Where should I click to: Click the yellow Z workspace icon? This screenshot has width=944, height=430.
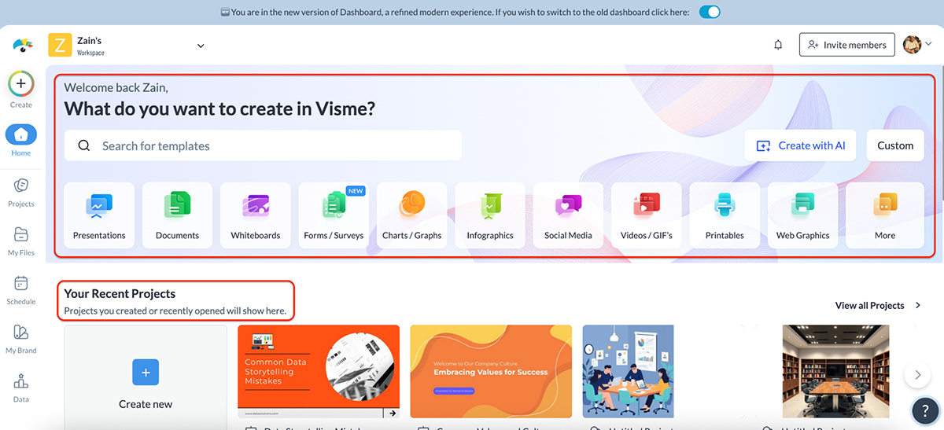coord(61,45)
